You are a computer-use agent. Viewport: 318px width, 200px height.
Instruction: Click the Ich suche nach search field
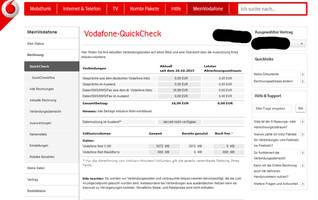(x=272, y=9)
